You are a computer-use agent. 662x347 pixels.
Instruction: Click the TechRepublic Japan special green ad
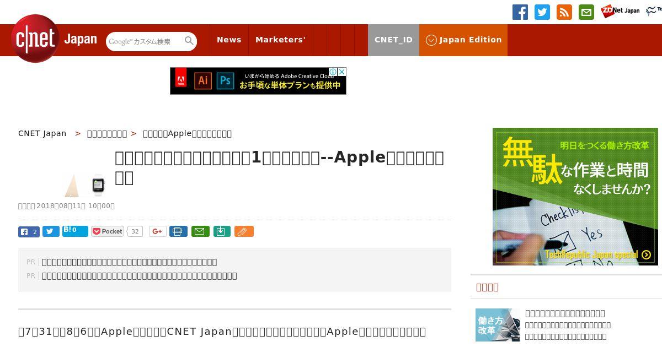(575, 197)
